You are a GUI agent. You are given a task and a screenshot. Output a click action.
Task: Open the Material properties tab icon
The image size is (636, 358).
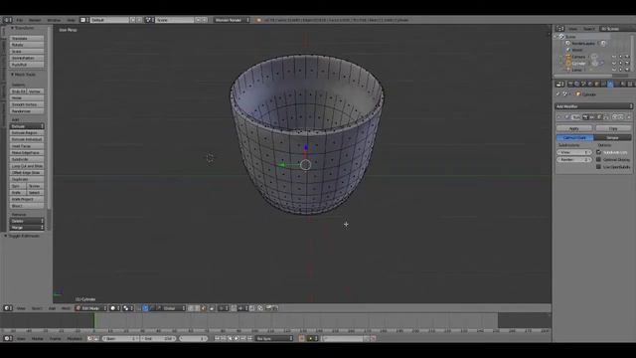tap(623, 84)
